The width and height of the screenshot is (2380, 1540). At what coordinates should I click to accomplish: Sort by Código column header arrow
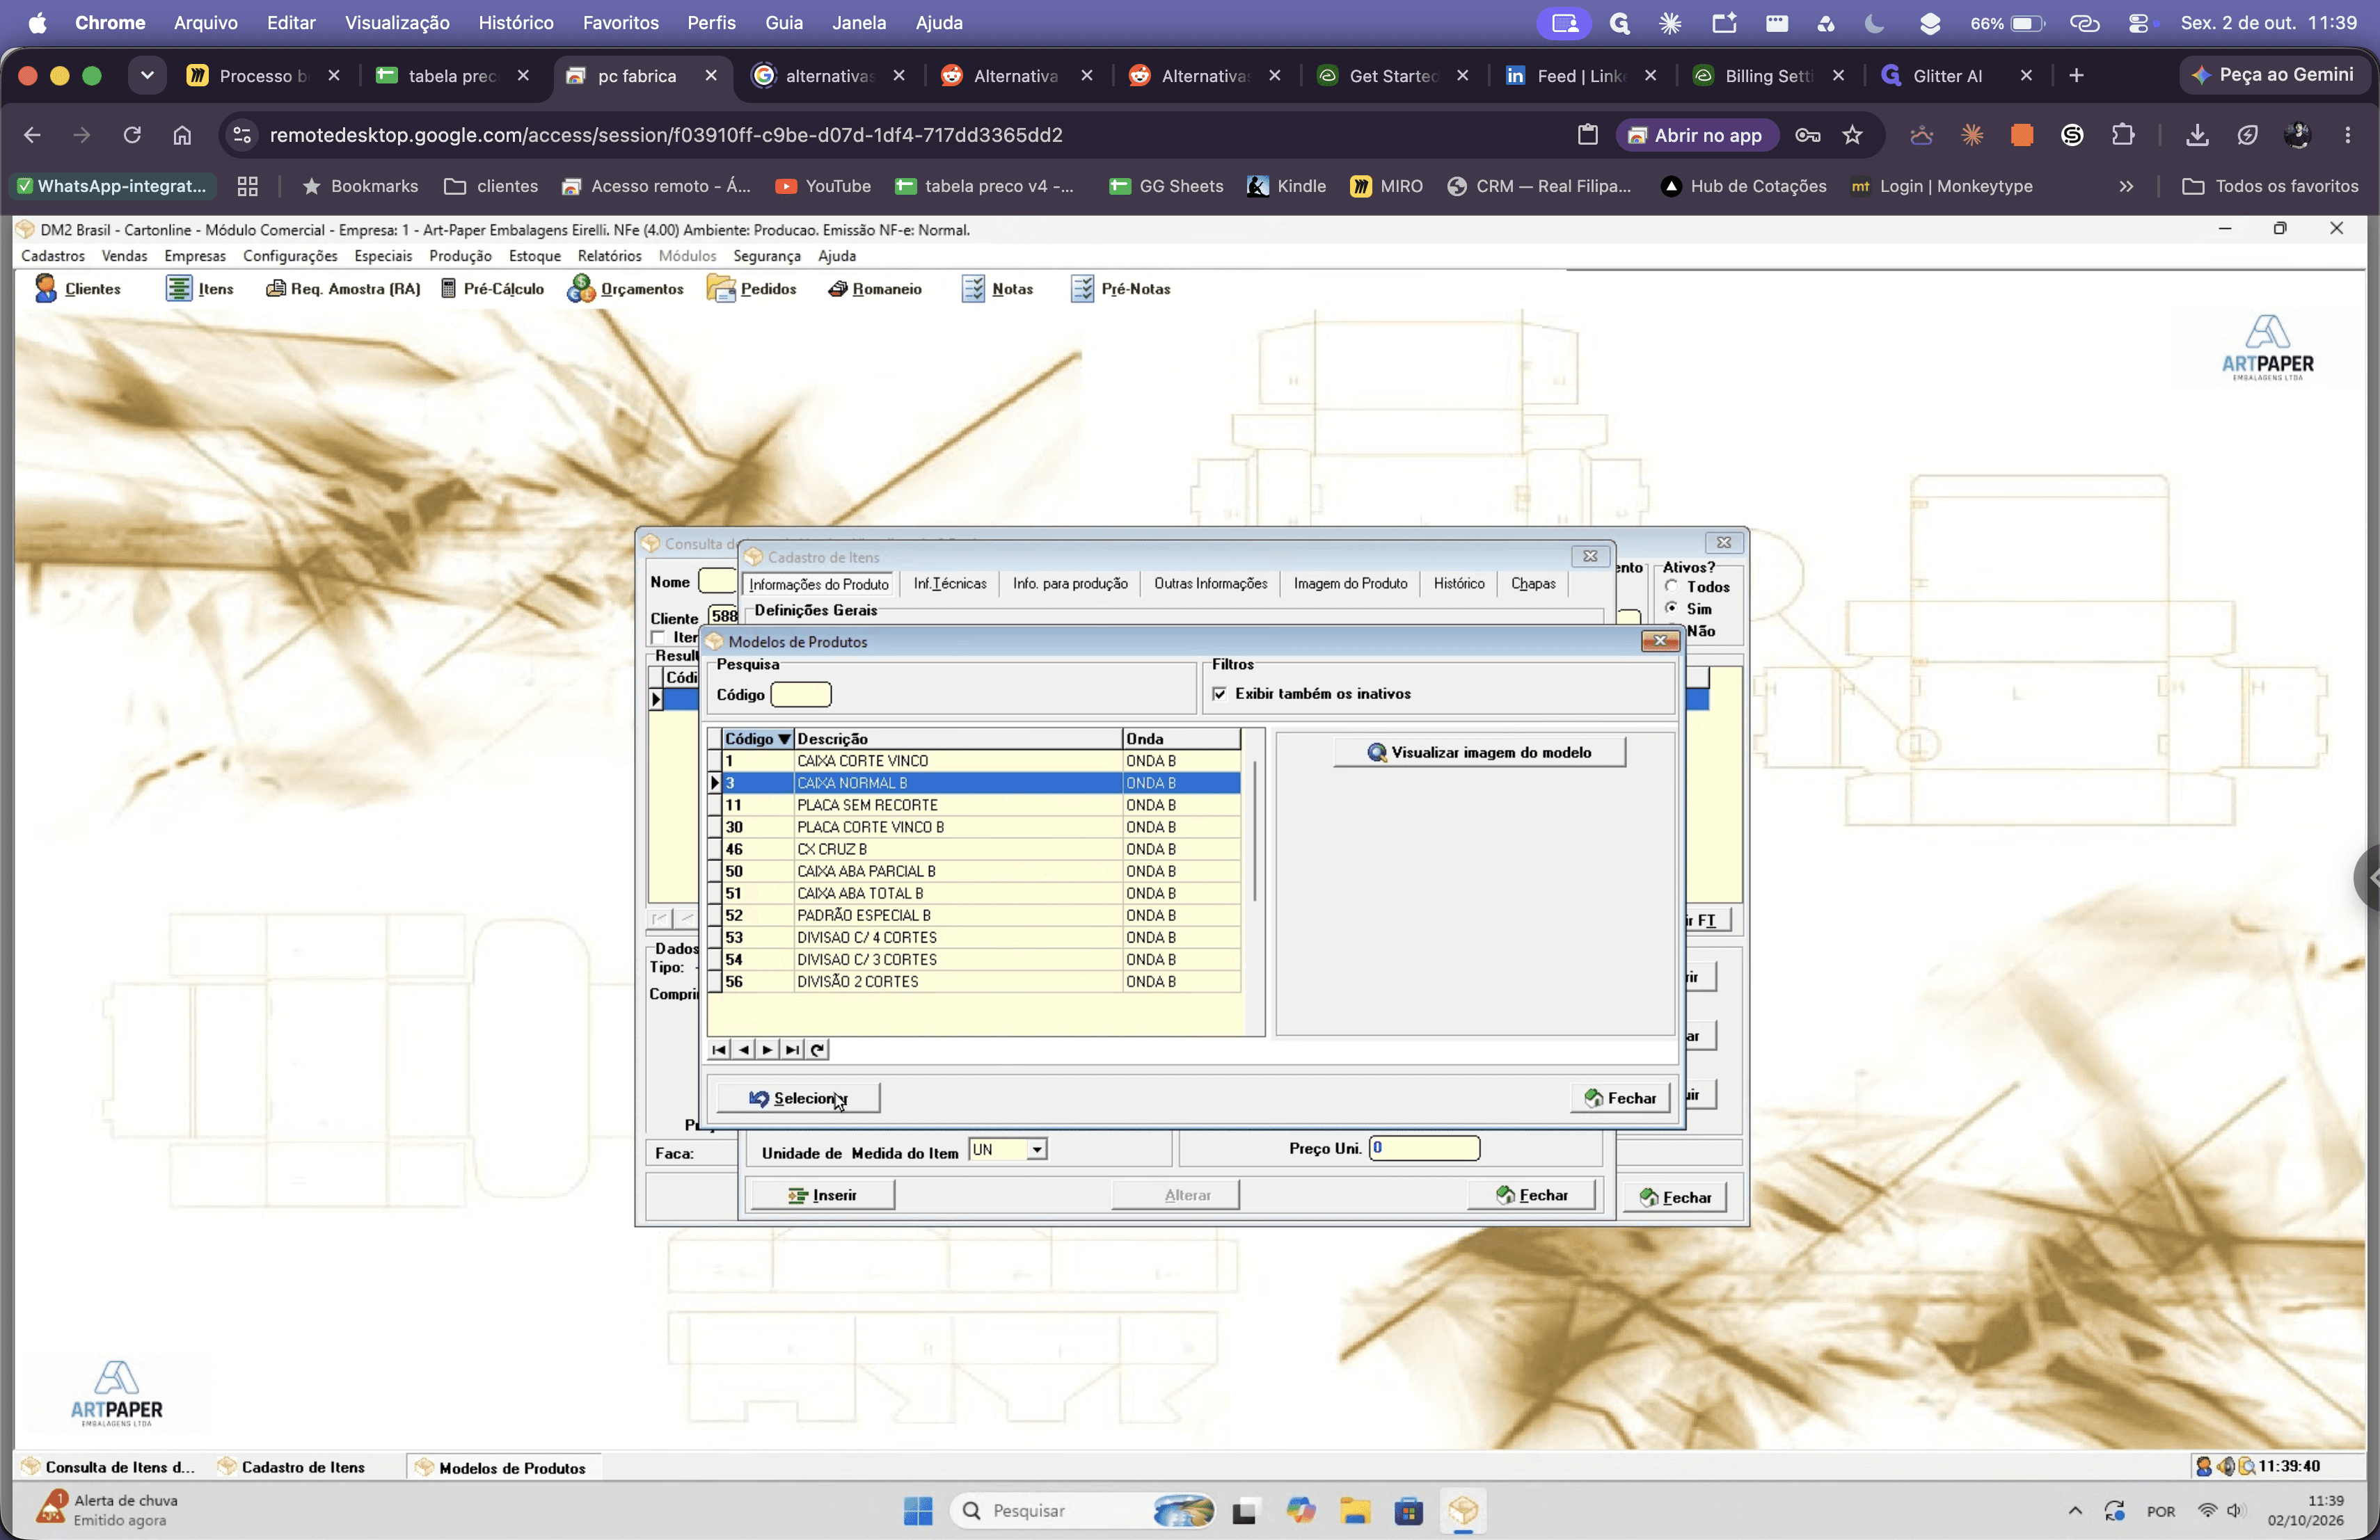click(785, 739)
